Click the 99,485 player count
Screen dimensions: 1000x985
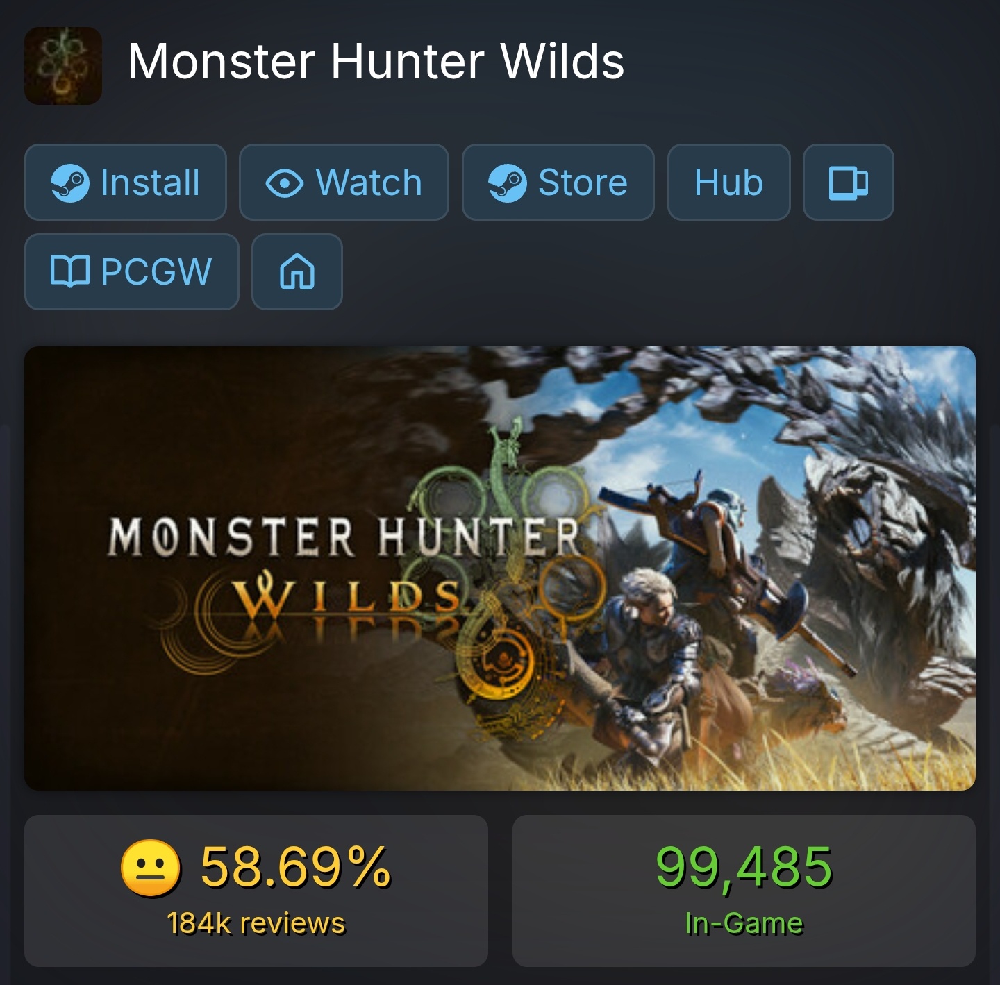(x=744, y=867)
